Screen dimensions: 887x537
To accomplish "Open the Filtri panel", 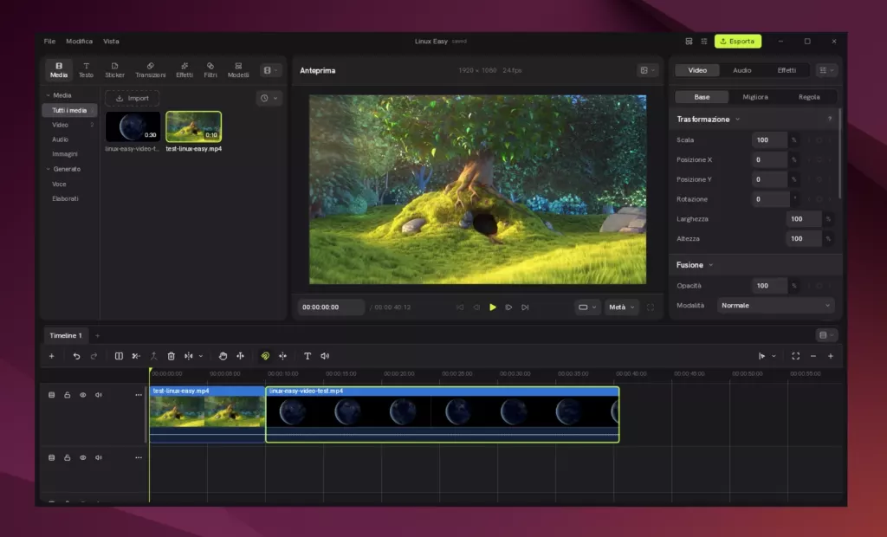I will (210, 70).
